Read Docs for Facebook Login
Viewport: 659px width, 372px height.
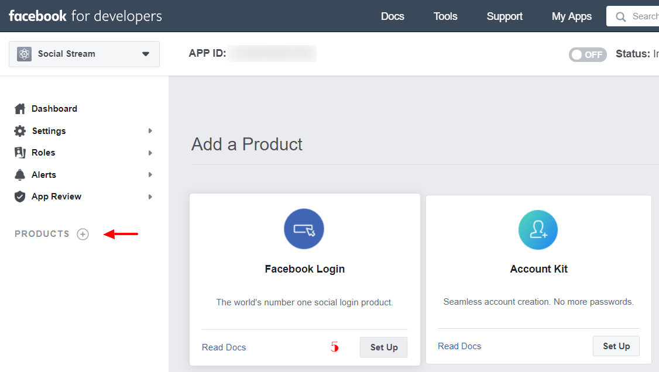[224, 347]
